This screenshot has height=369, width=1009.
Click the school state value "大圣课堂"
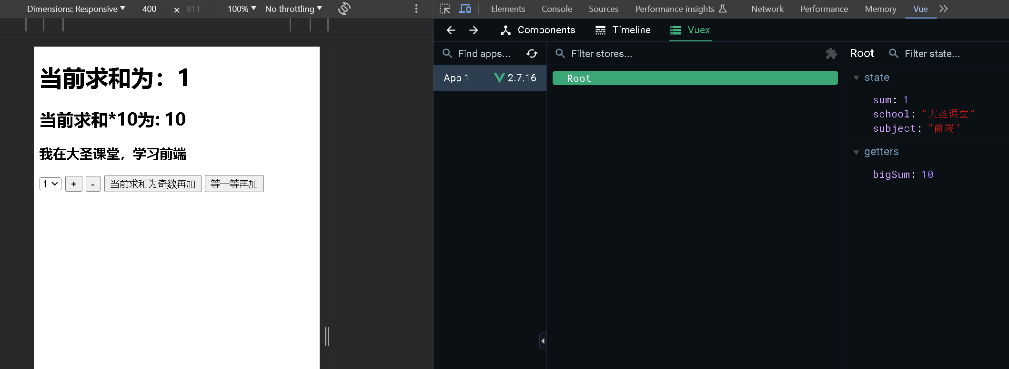(x=948, y=114)
